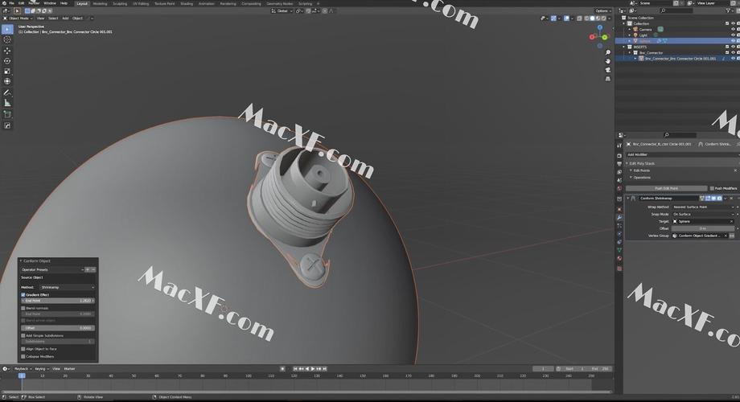
Task: Jump to the timeline end frame button
Action: coord(325,369)
